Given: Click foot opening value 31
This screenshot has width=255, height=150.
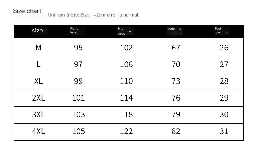Looking at the screenshot, I should click(x=224, y=131).
